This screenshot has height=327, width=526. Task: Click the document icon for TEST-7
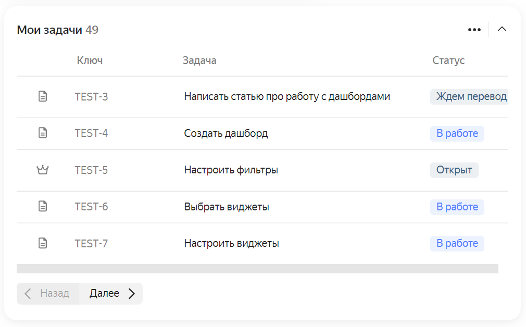click(x=43, y=243)
